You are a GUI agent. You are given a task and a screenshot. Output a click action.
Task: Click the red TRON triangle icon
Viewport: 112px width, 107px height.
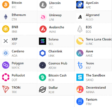(x=6, y=89)
